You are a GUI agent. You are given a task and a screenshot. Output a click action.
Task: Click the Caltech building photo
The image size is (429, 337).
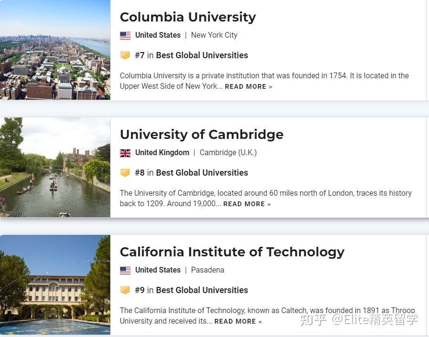click(x=55, y=285)
